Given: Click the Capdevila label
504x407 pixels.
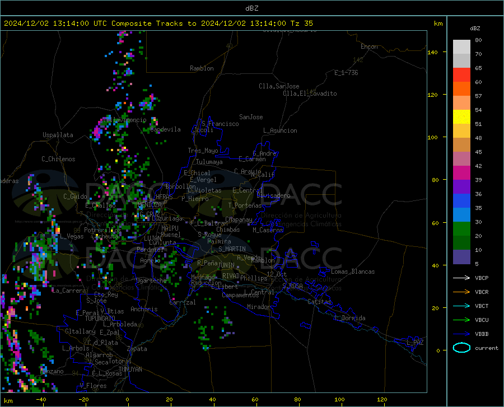Looking at the screenshot, I should [x=165, y=129].
